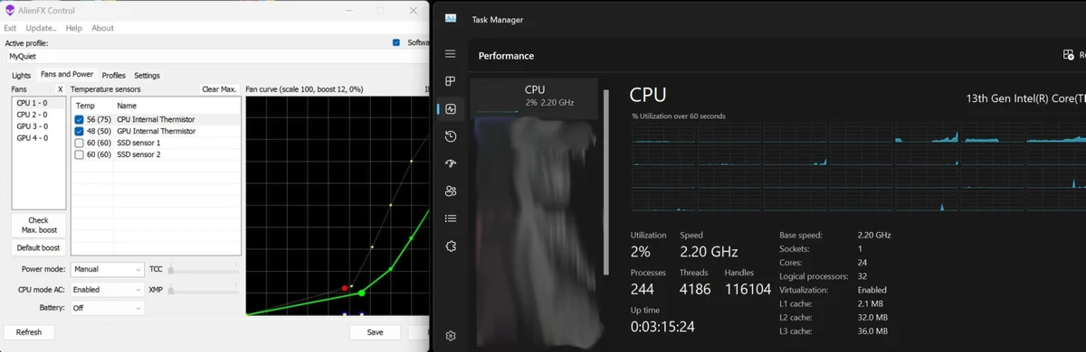This screenshot has width=1086, height=352.
Task: Click the Default boost button
Action: 38,247
